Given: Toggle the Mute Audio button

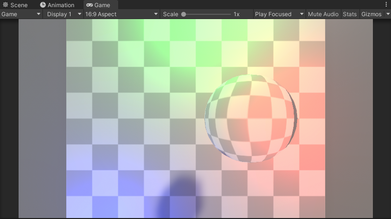Looking at the screenshot, I should (x=323, y=14).
